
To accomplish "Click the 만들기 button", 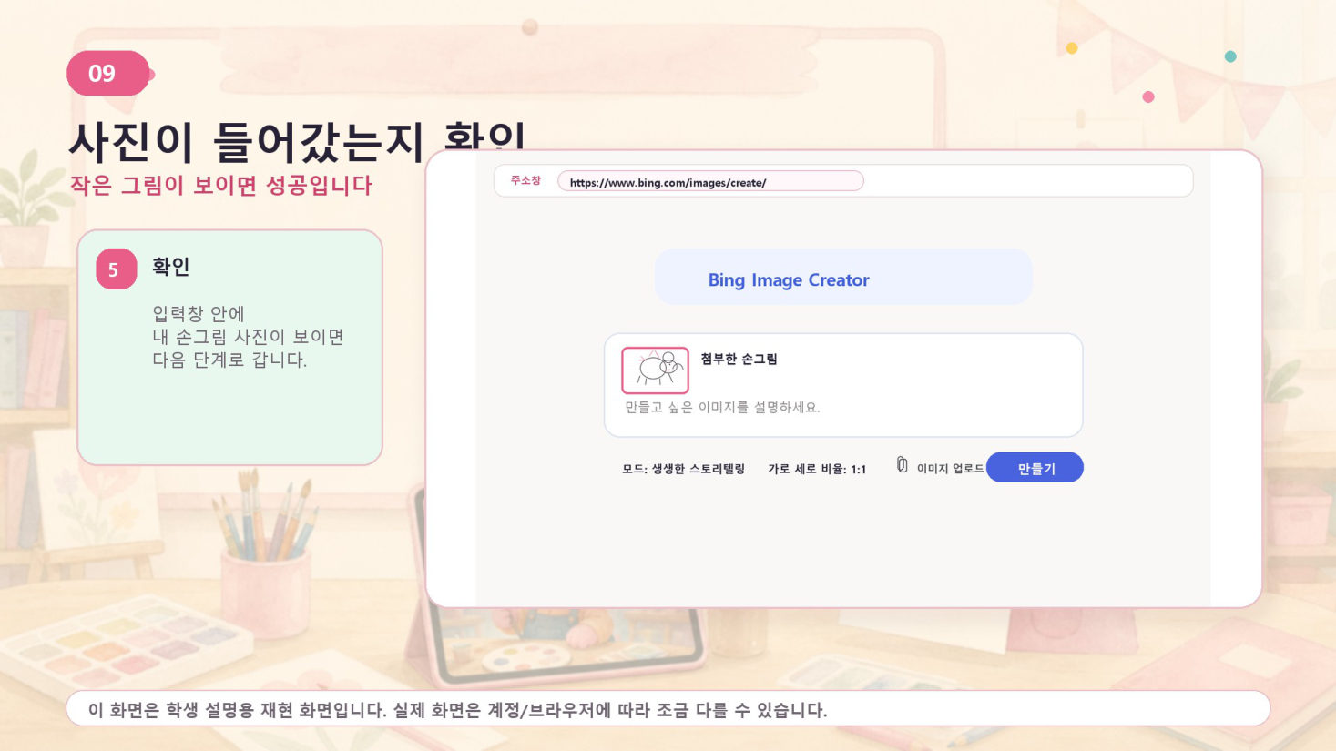I will pos(1035,468).
